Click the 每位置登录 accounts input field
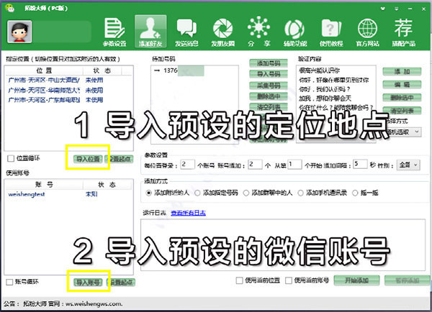 pos(188,165)
